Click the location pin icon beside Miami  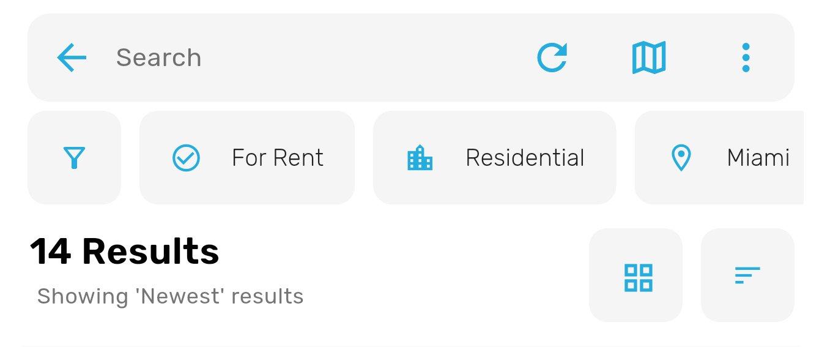tap(681, 158)
